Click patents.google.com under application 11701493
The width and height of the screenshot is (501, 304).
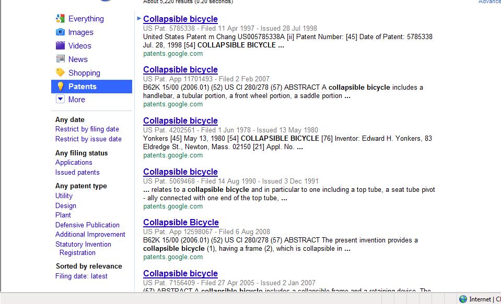[173, 104]
